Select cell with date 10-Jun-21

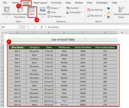point(49,78)
